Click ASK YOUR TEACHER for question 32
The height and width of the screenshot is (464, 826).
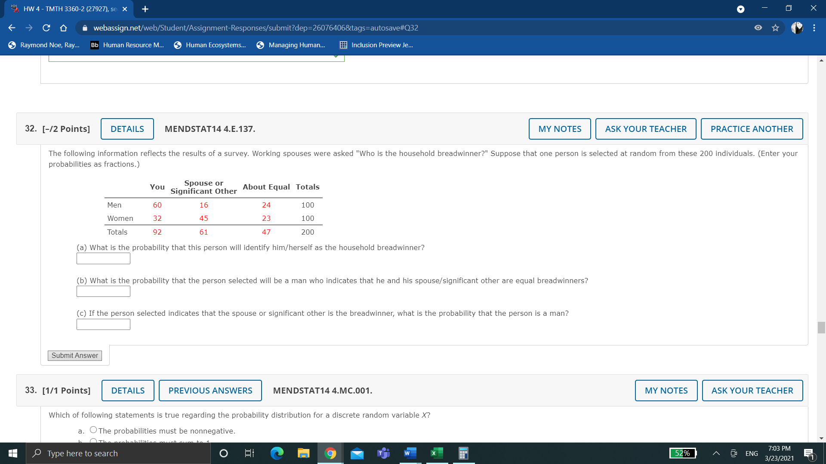pos(646,128)
